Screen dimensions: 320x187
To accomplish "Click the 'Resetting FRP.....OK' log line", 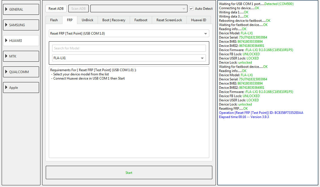I will (x=234, y=109).
